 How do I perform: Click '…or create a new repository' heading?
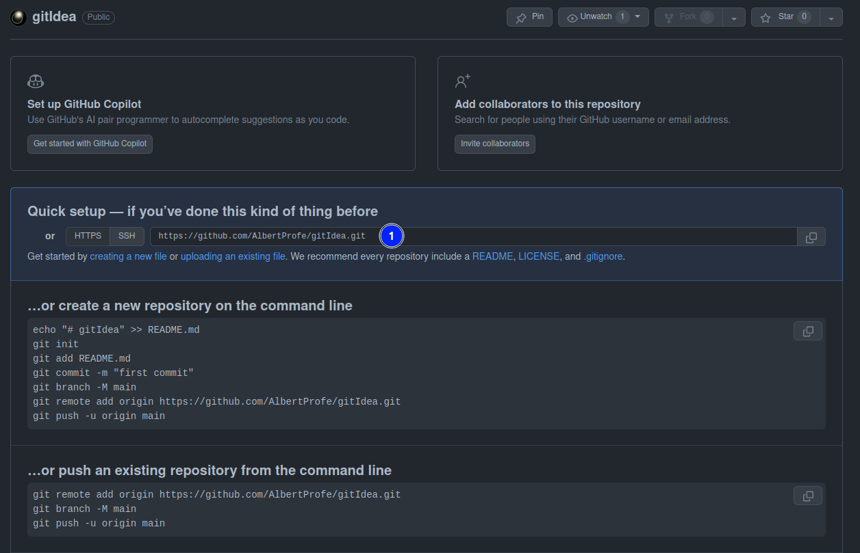coord(190,306)
